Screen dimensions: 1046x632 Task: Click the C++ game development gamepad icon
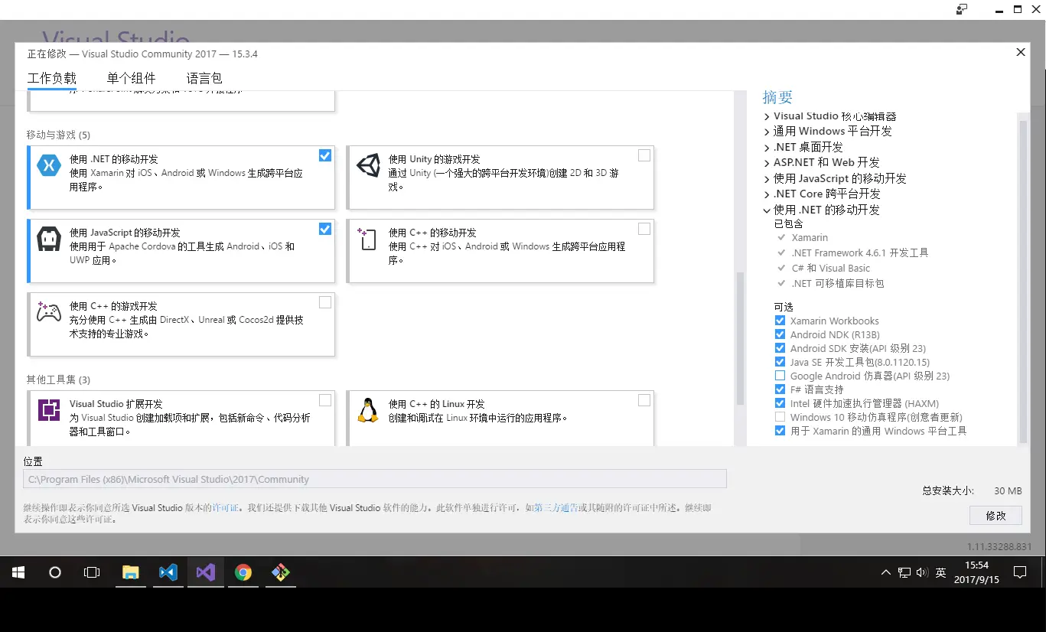pyautogui.click(x=48, y=311)
